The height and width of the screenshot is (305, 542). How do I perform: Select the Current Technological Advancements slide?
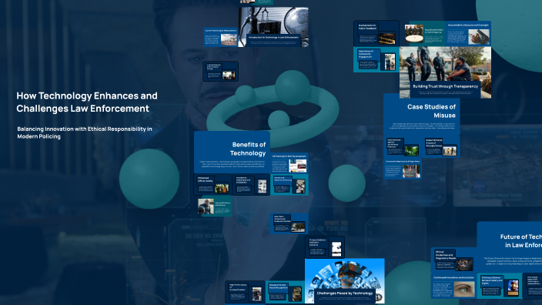point(220,37)
